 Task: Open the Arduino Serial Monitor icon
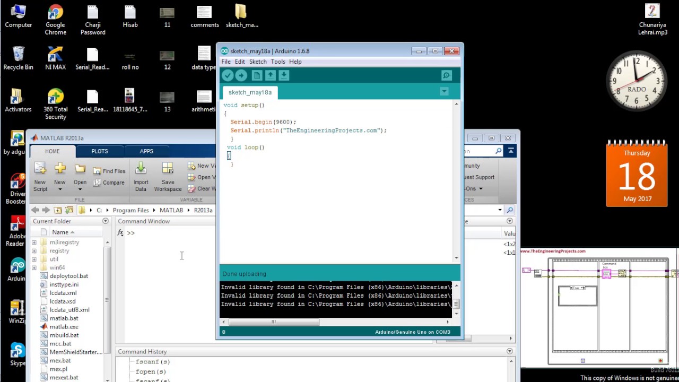446,75
